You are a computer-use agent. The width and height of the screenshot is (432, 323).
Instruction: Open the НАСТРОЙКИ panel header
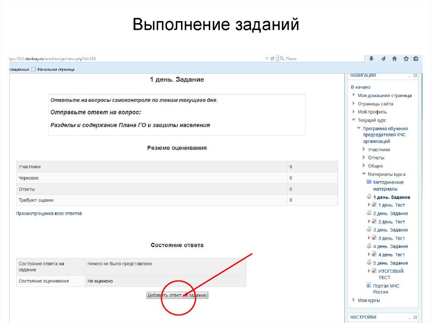(363, 316)
